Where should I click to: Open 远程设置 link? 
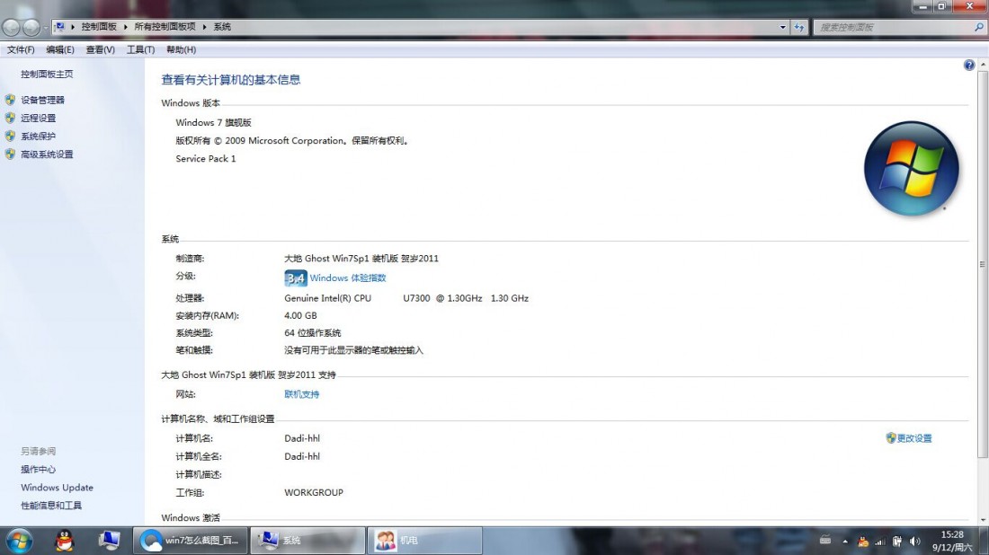click(38, 118)
